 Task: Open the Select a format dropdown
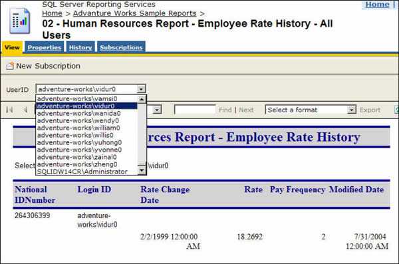click(311, 110)
